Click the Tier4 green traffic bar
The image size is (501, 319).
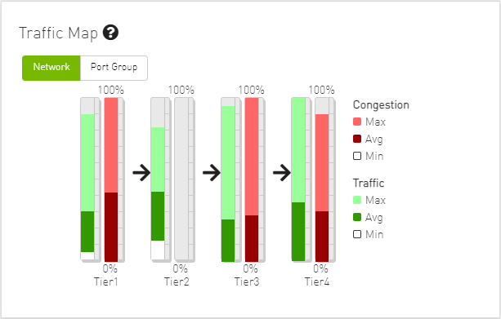(x=298, y=180)
